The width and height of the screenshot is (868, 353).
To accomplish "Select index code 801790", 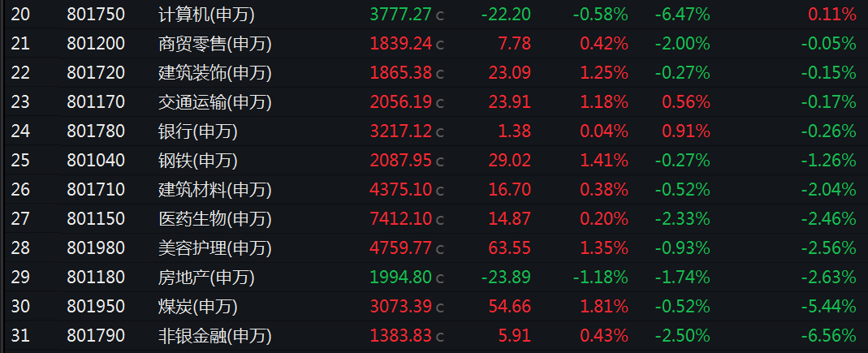I will pos(96,335).
